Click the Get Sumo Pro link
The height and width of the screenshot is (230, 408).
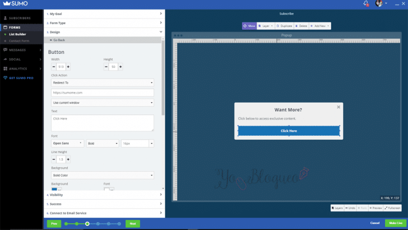point(18,78)
